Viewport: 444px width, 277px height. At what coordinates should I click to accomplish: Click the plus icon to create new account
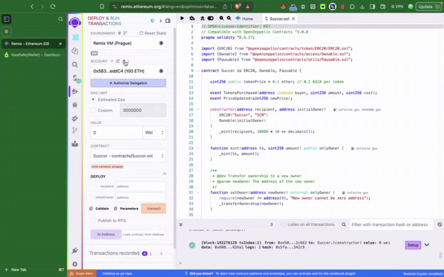coord(112,61)
